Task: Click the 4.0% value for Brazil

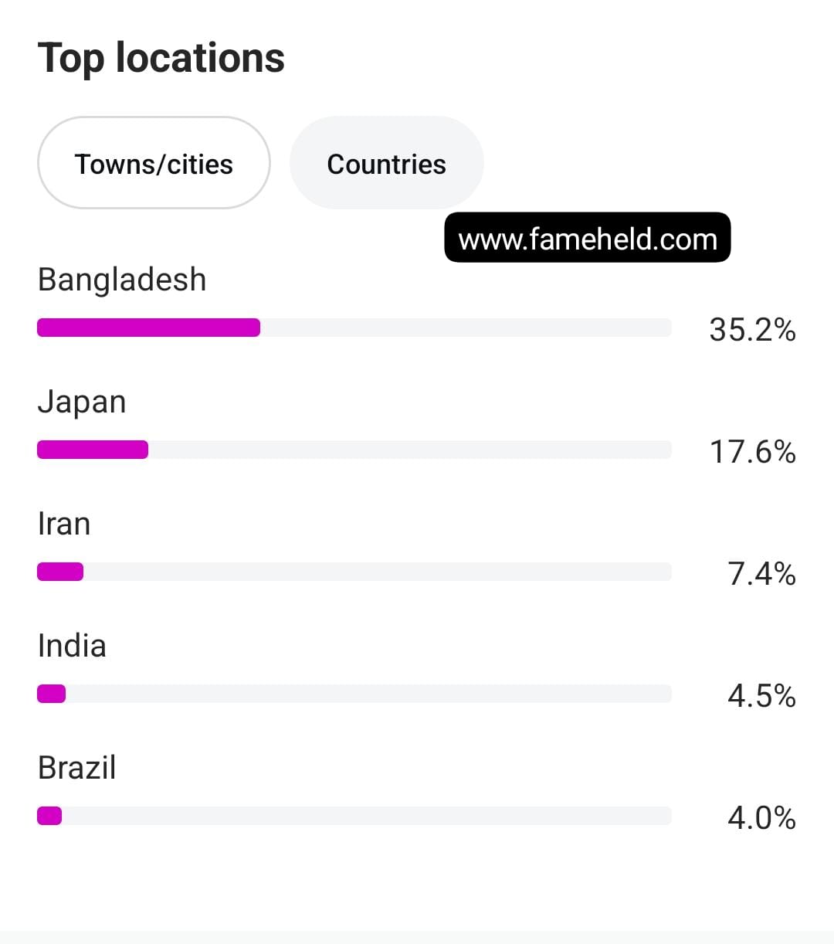Action: coord(761,818)
